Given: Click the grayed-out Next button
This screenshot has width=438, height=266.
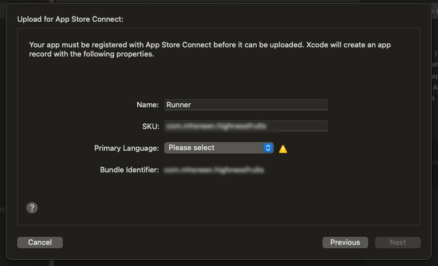Looking at the screenshot, I should [397, 243].
